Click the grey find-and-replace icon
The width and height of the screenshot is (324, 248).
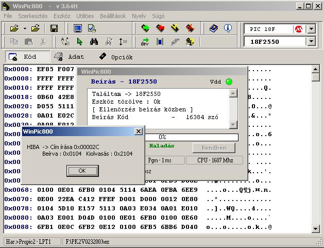pyautogui.click(x=109, y=42)
